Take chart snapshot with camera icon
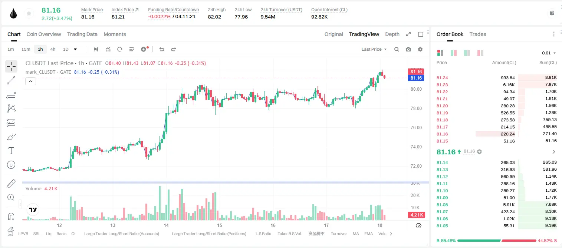The height and width of the screenshot is (248, 562). (408, 49)
